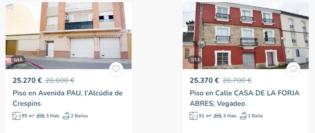Click bathtub icon next to 1 Baño
This screenshot has height=133, width=315.
coord(243,116)
